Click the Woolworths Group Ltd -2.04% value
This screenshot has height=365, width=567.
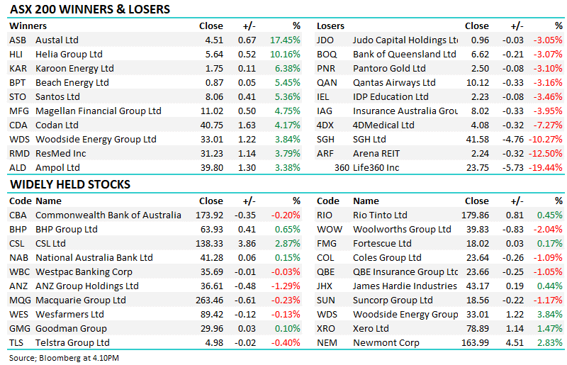click(x=548, y=230)
